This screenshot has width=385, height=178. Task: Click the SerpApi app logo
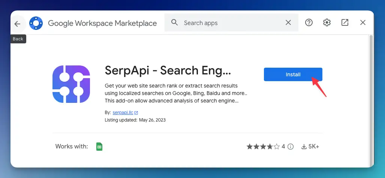click(x=71, y=84)
